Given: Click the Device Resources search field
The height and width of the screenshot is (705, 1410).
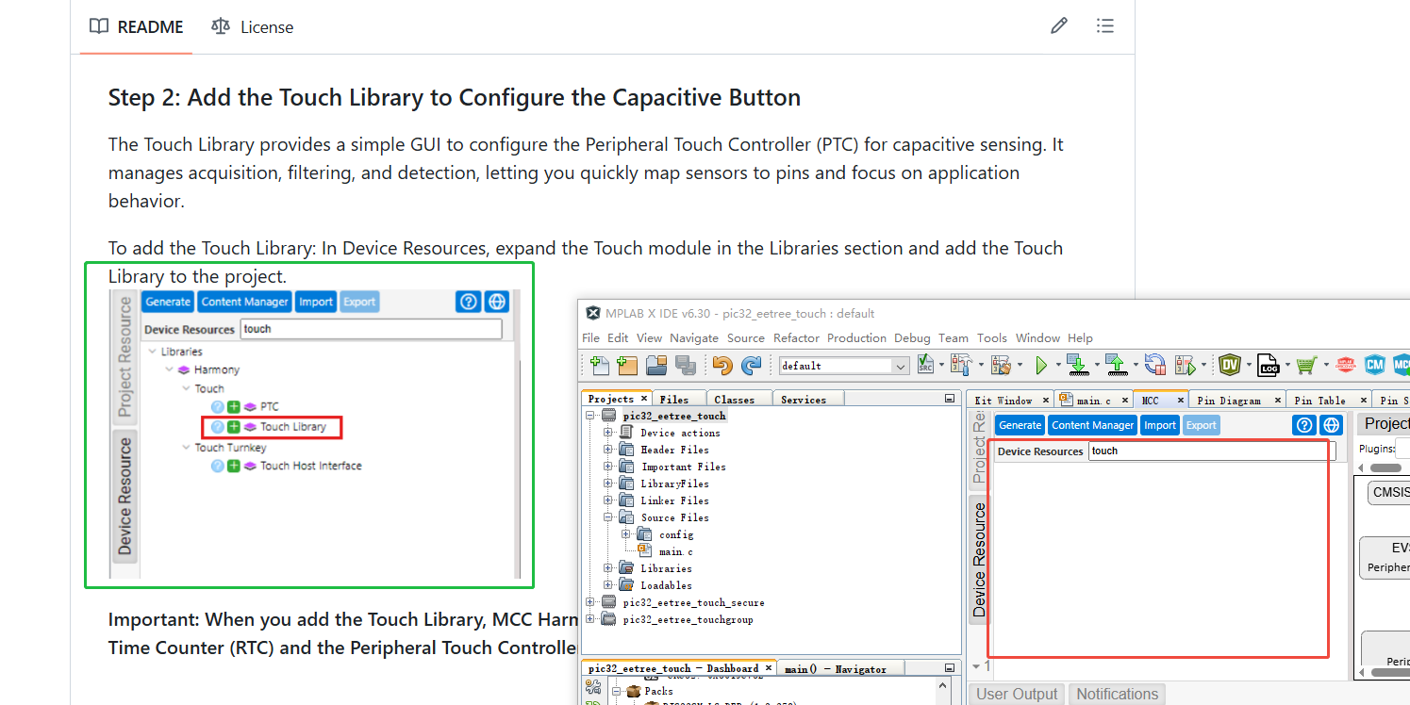Looking at the screenshot, I should point(1212,451).
